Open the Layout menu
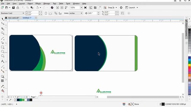Image resolution: width=191 pixels, height=107 pixels. click(x=22, y=4)
